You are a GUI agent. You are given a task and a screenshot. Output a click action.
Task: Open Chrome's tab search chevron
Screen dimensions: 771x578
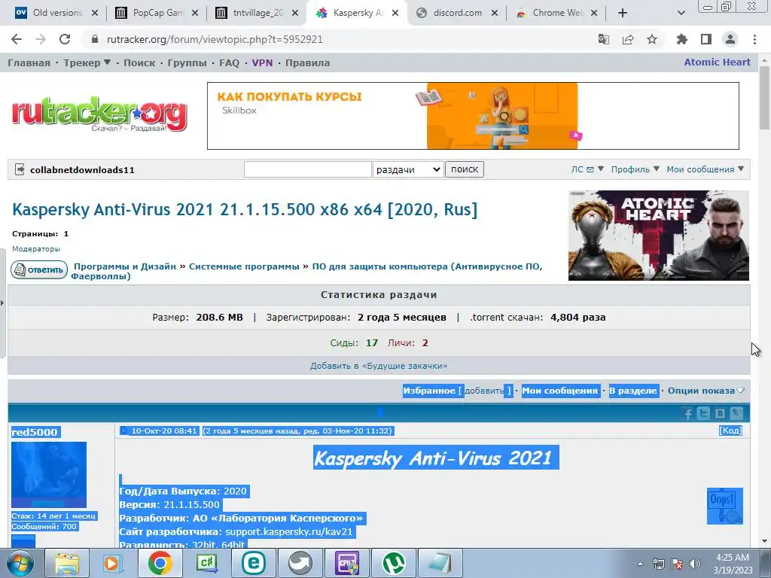(x=681, y=13)
